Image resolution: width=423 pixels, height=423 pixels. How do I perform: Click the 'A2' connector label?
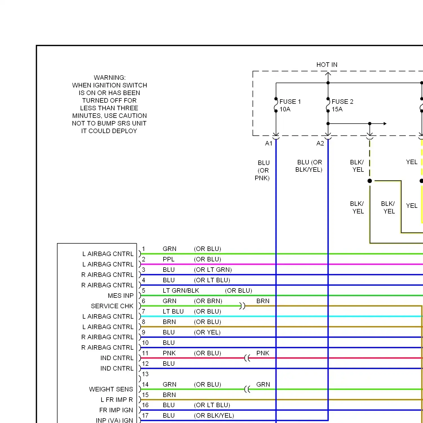pos(320,143)
